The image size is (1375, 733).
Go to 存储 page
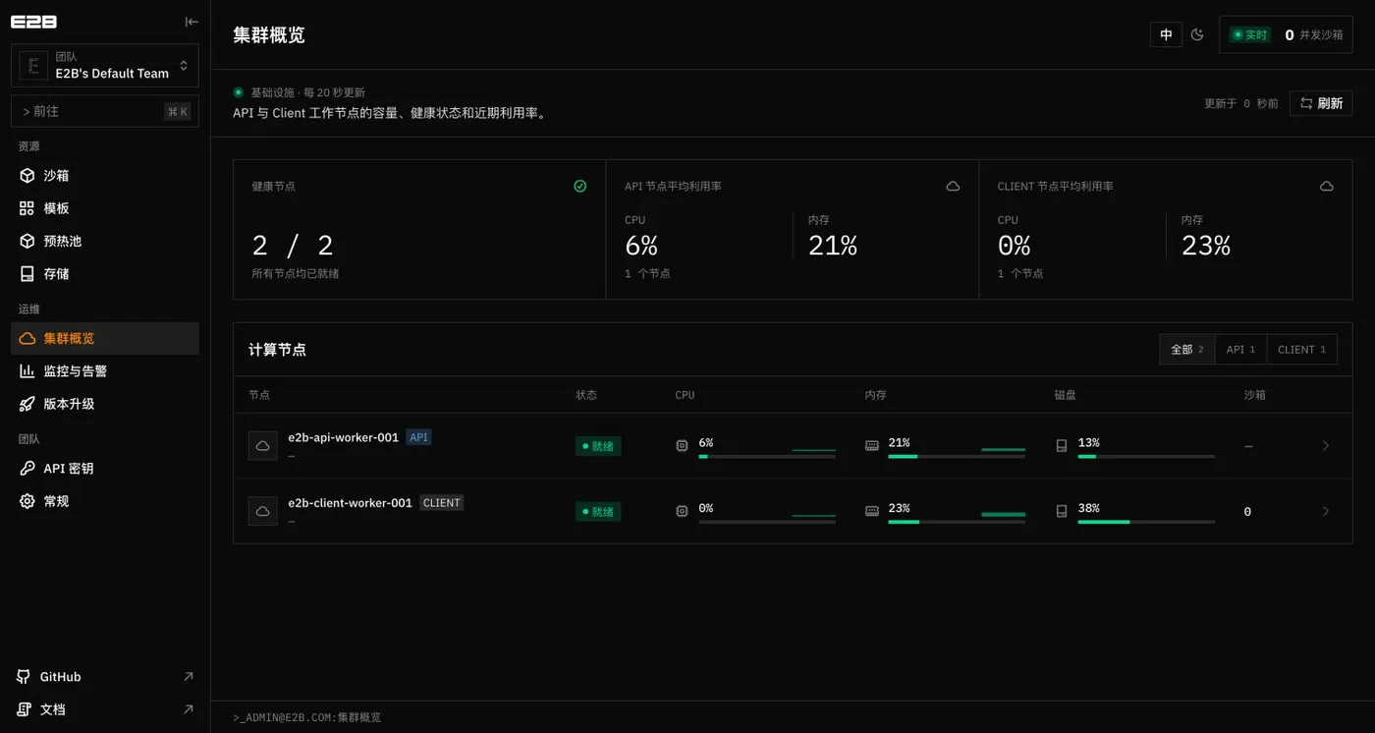[105, 273]
